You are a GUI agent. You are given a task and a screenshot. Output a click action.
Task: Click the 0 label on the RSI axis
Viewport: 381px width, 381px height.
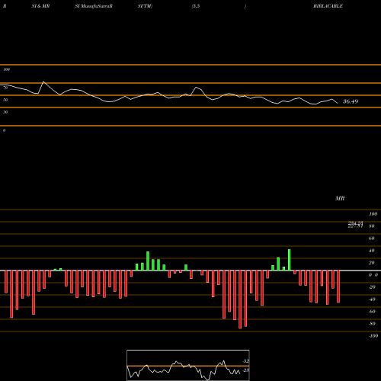[x=4, y=130]
